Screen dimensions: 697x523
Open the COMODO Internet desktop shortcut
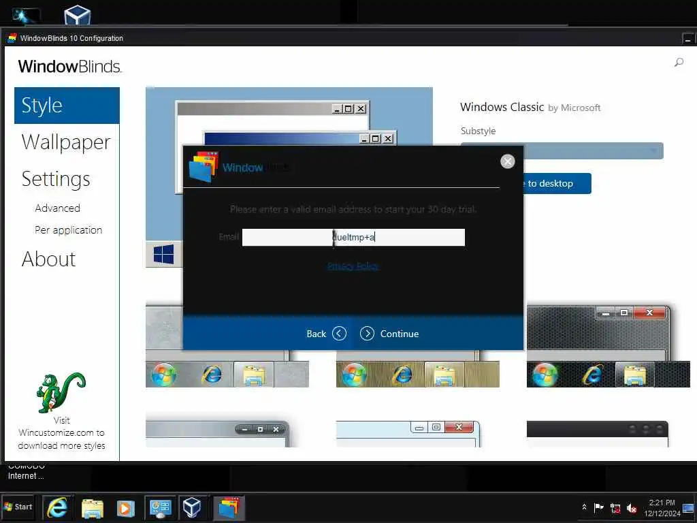point(27,473)
